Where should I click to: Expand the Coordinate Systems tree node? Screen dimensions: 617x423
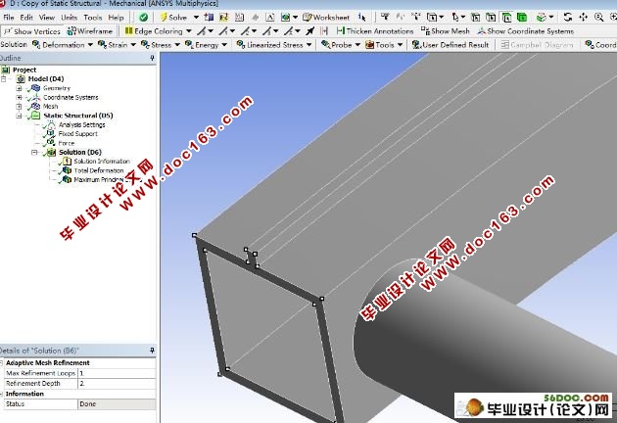click(x=19, y=97)
